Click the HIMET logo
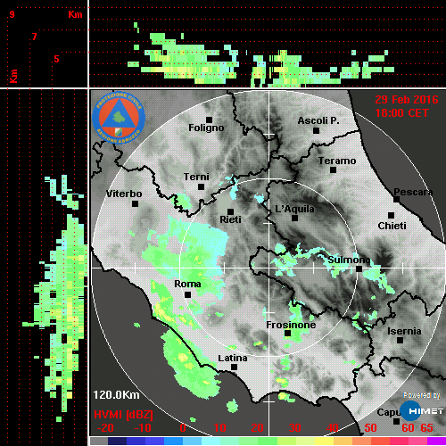446x446 pixels. [421, 411]
